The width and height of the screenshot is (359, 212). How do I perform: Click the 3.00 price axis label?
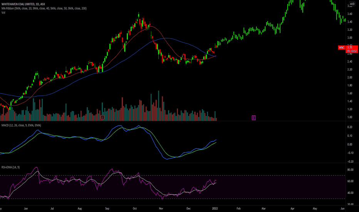[x=350, y=38]
